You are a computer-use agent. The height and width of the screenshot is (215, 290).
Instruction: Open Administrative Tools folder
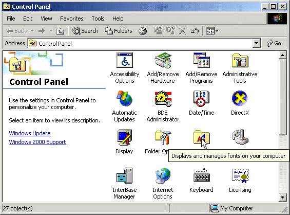[240, 60]
